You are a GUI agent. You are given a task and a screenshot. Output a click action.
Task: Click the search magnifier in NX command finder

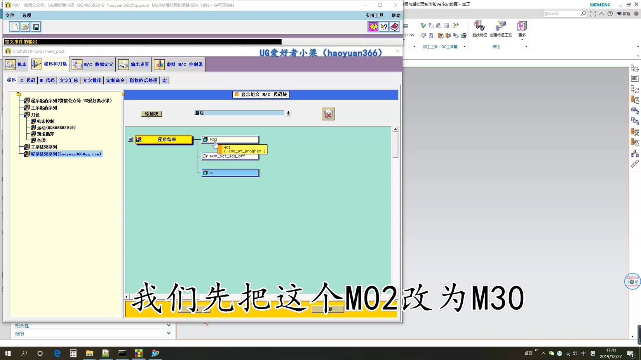pyautogui.click(x=583, y=14)
